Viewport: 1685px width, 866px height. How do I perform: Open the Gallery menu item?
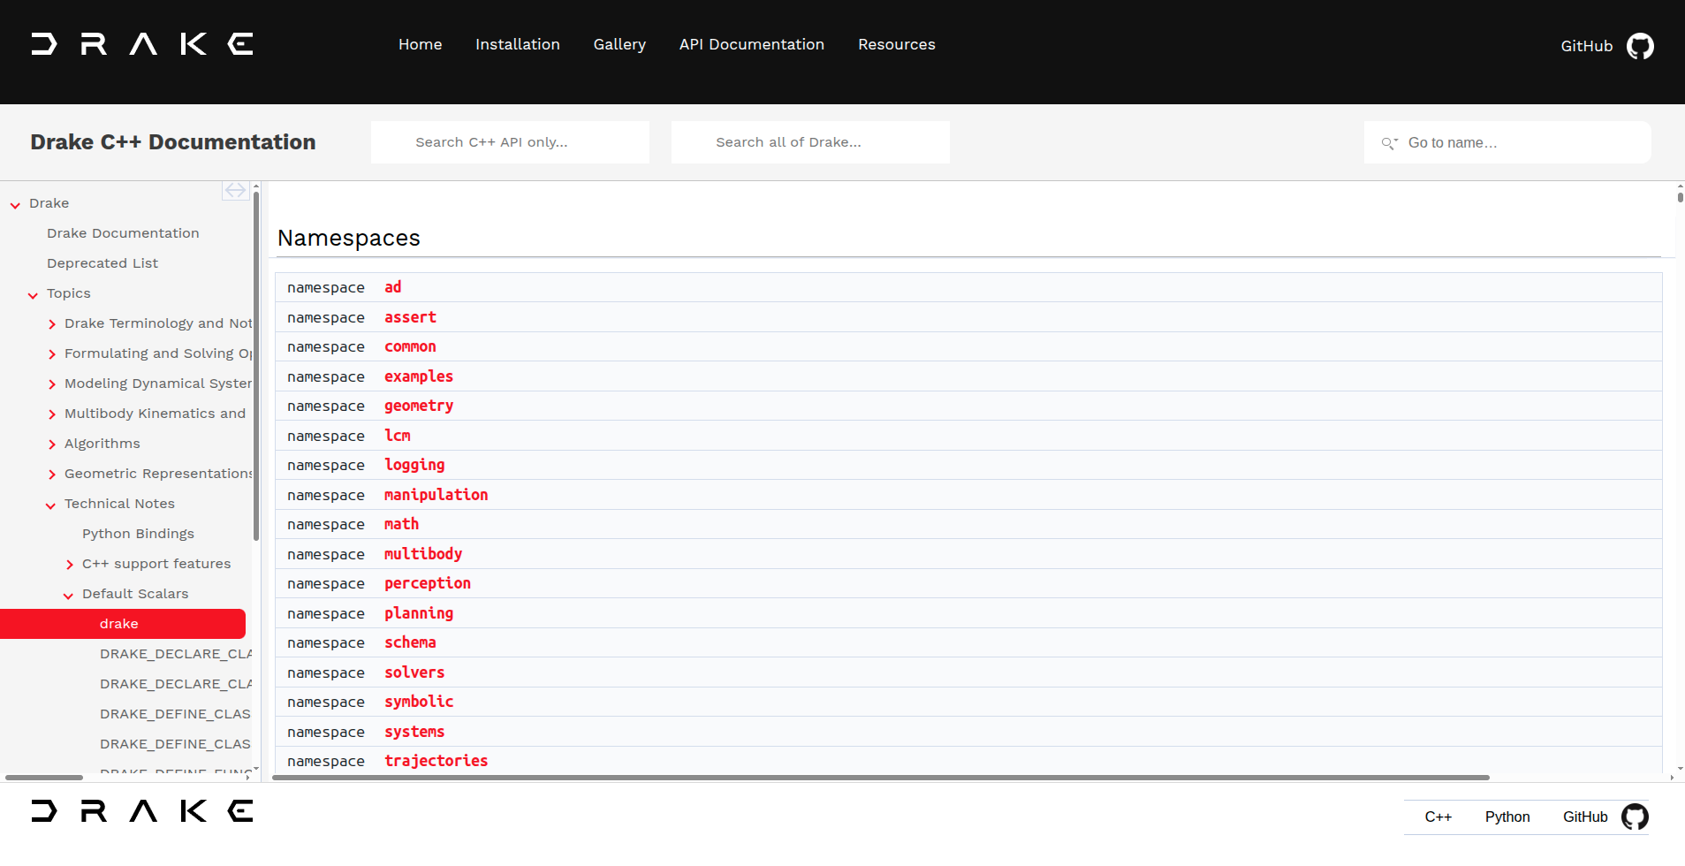[x=619, y=44]
